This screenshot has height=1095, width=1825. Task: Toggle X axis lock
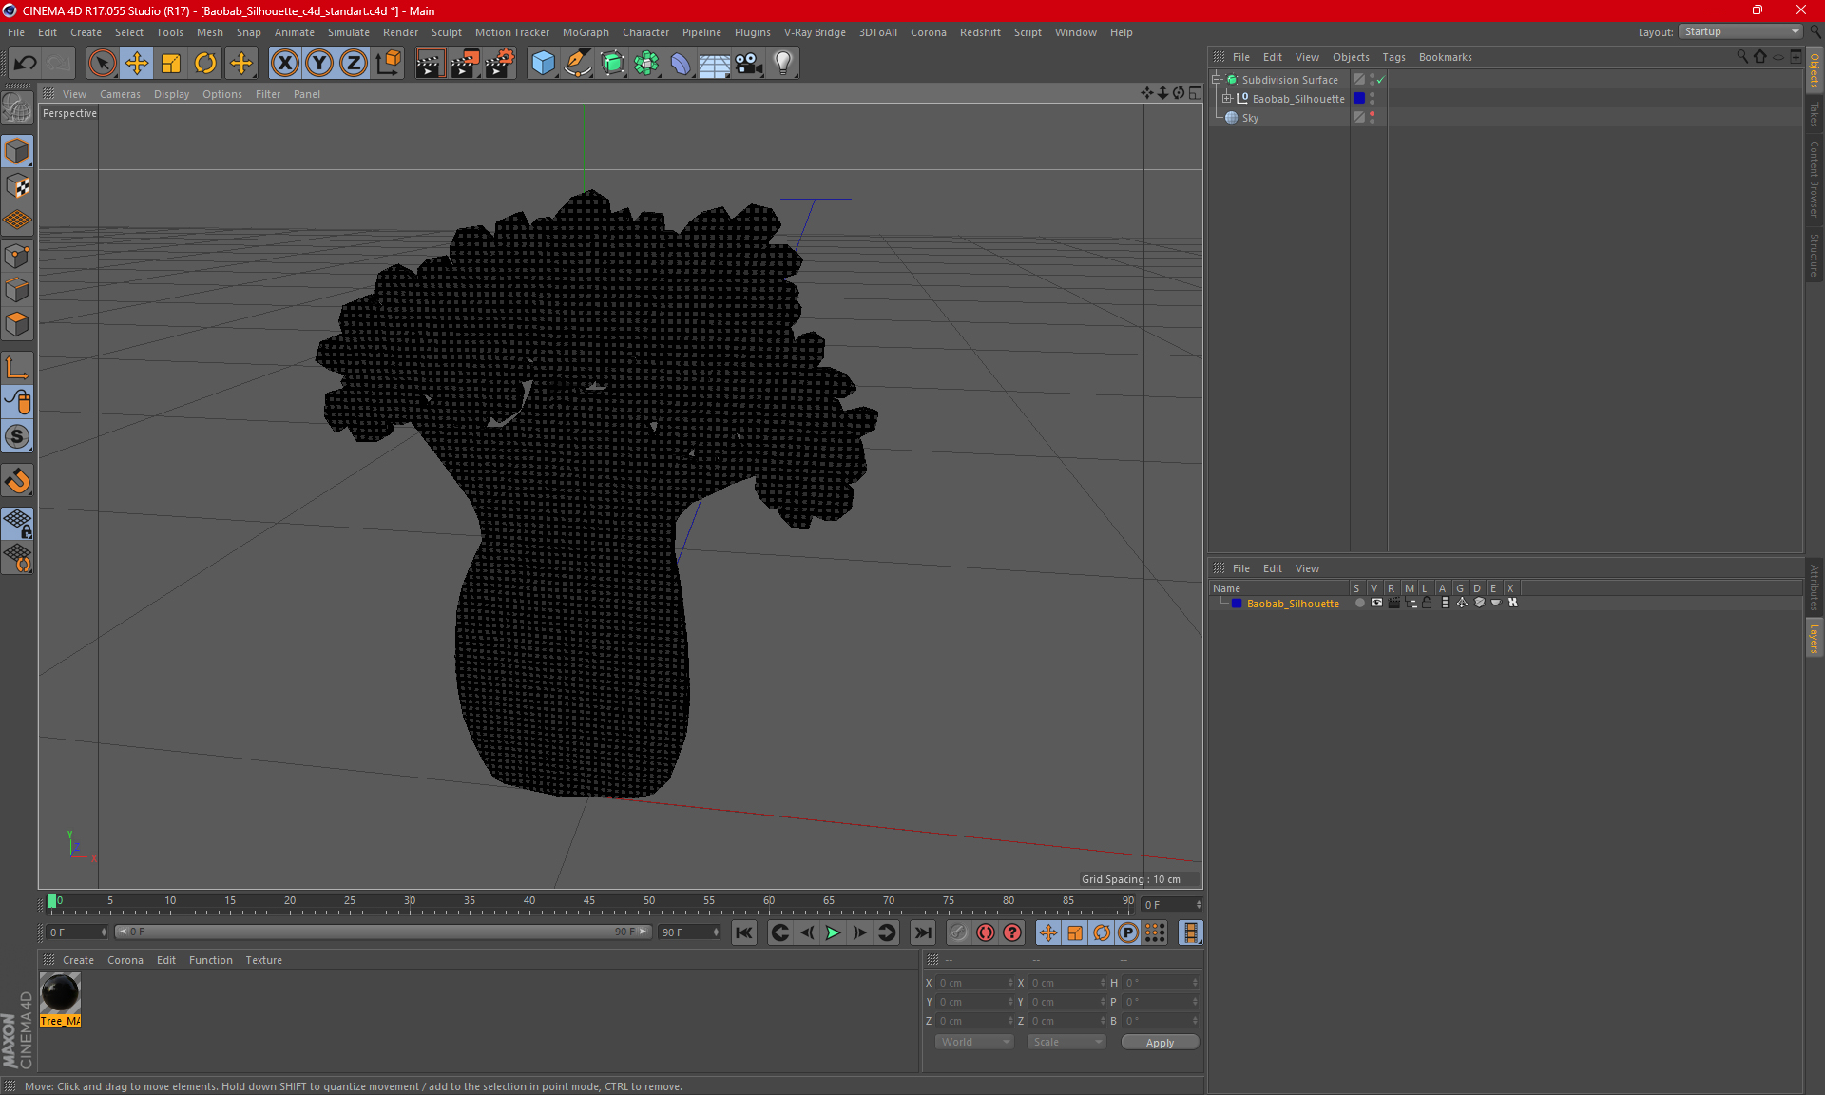284,63
